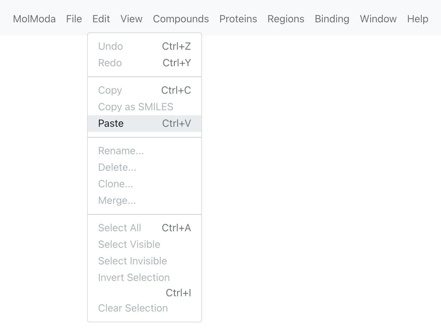Open the Help menu

418,19
